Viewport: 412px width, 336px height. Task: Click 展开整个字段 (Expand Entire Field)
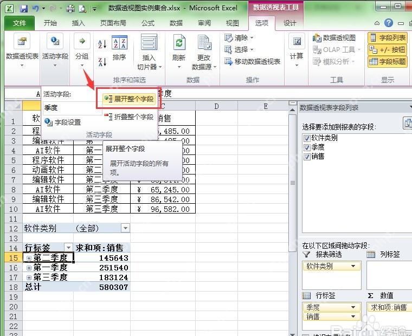[x=129, y=99]
